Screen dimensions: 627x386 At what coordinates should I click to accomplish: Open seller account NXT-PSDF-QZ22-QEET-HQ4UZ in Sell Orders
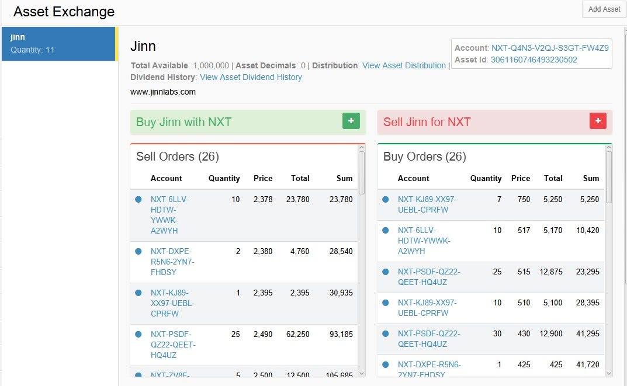tap(173, 345)
